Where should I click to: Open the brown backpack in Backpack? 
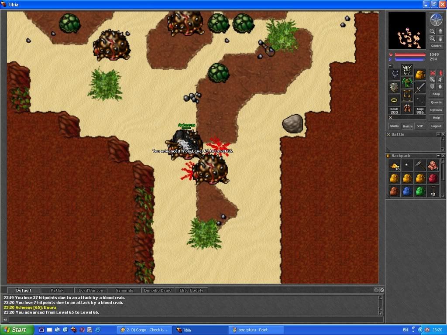click(395, 191)
